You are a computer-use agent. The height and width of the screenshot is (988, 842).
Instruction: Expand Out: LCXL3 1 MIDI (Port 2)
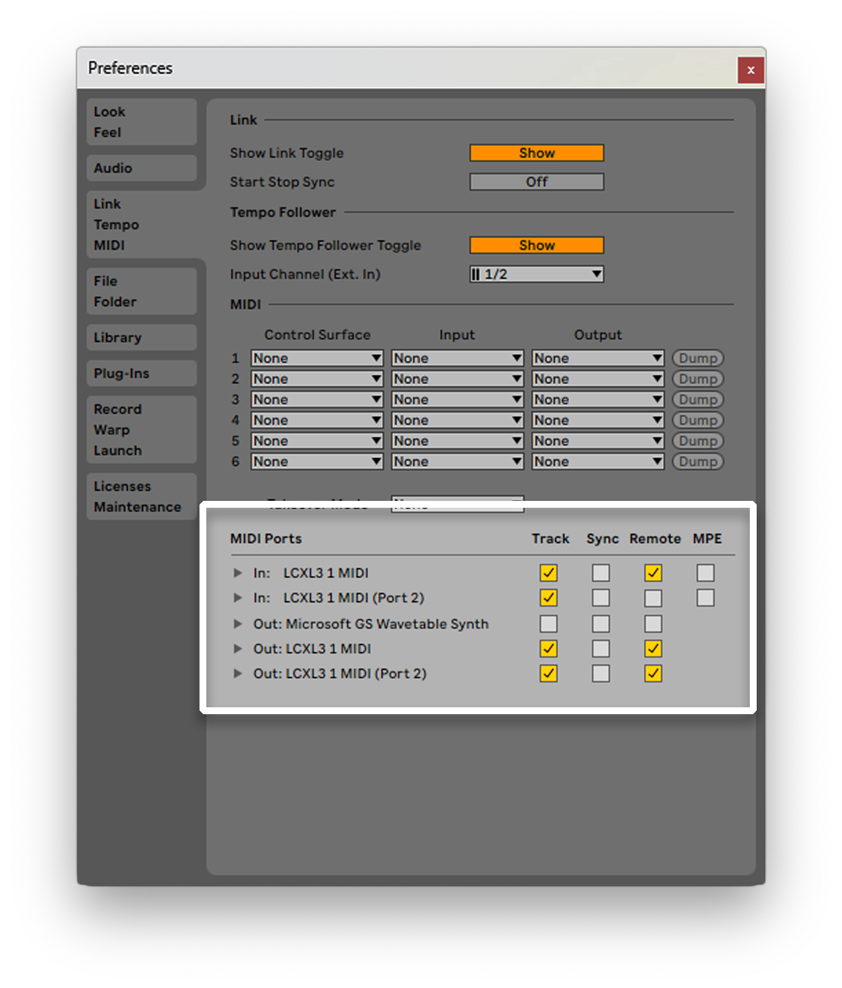238,673
